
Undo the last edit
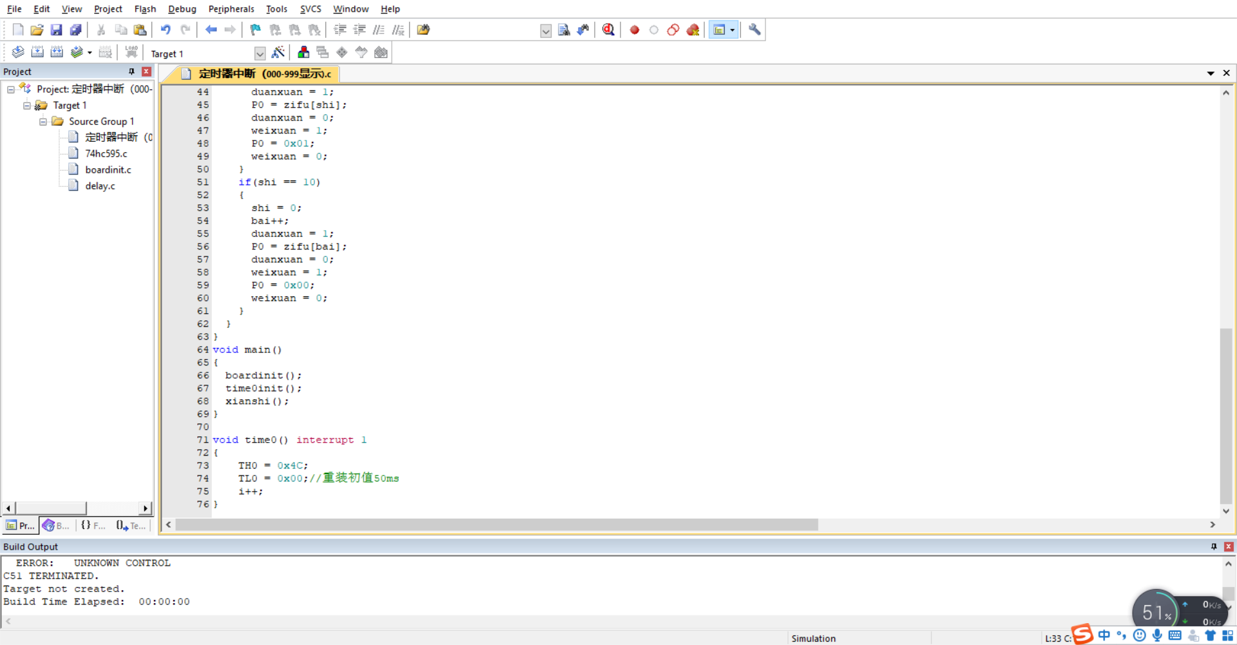(166, 30)
